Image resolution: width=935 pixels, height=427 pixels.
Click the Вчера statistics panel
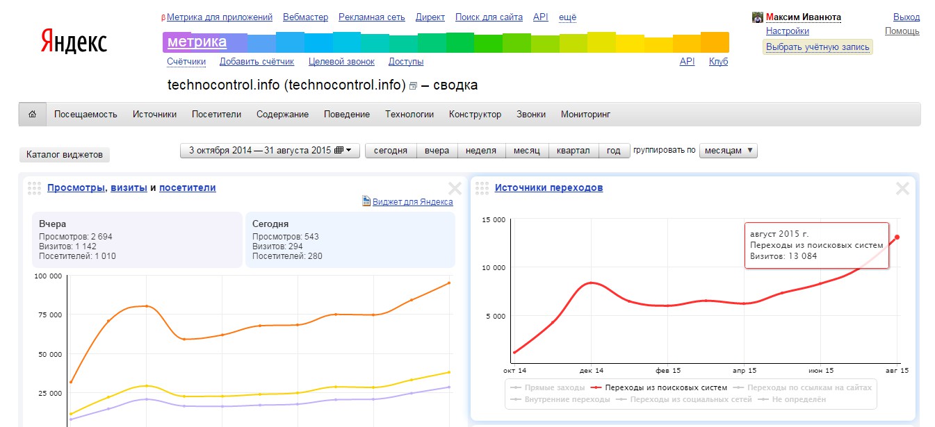click(x=137, y=240)
